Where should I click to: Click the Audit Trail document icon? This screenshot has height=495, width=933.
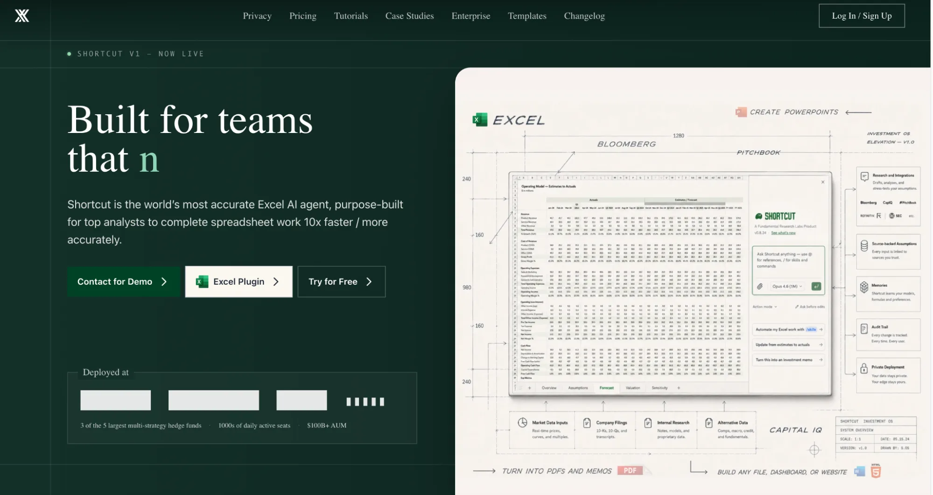click(864, 329)
